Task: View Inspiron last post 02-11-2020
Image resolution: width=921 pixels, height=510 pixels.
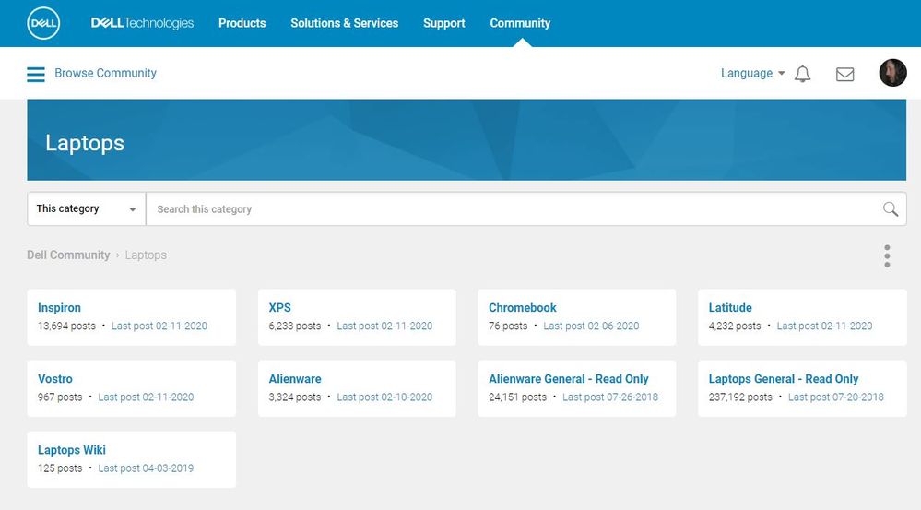Action: 159,326
